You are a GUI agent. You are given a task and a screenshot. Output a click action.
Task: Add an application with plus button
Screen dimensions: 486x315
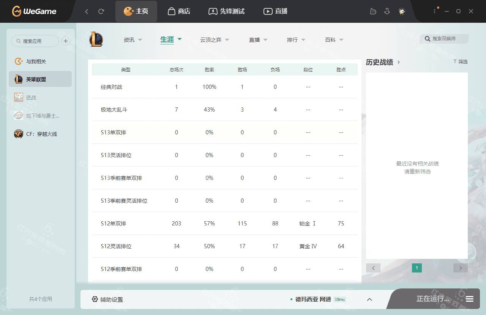point(65,41)
